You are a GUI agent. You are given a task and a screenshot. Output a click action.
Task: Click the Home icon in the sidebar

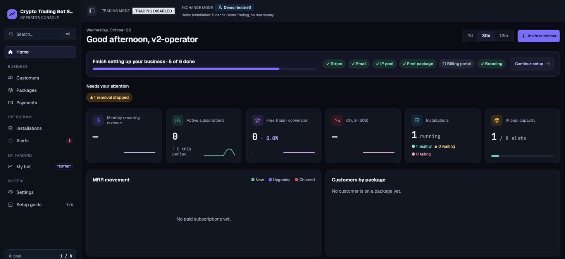point(10,52)
